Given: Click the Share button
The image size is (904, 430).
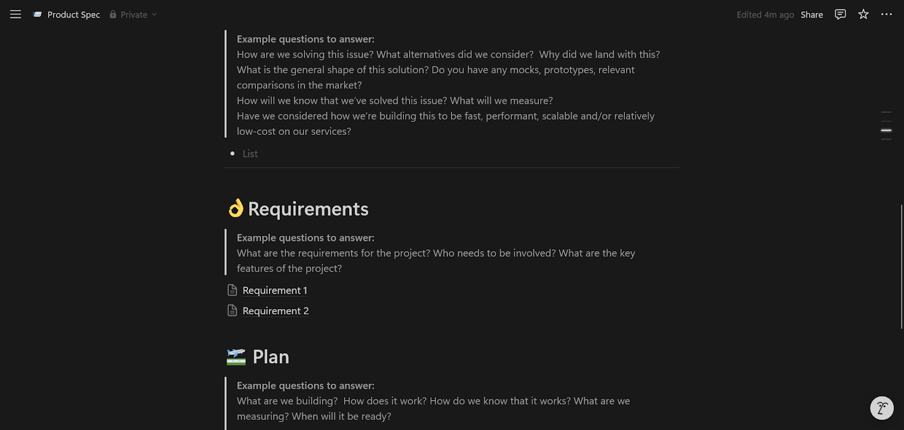Looking at the screenshot, I should (811, 15).
